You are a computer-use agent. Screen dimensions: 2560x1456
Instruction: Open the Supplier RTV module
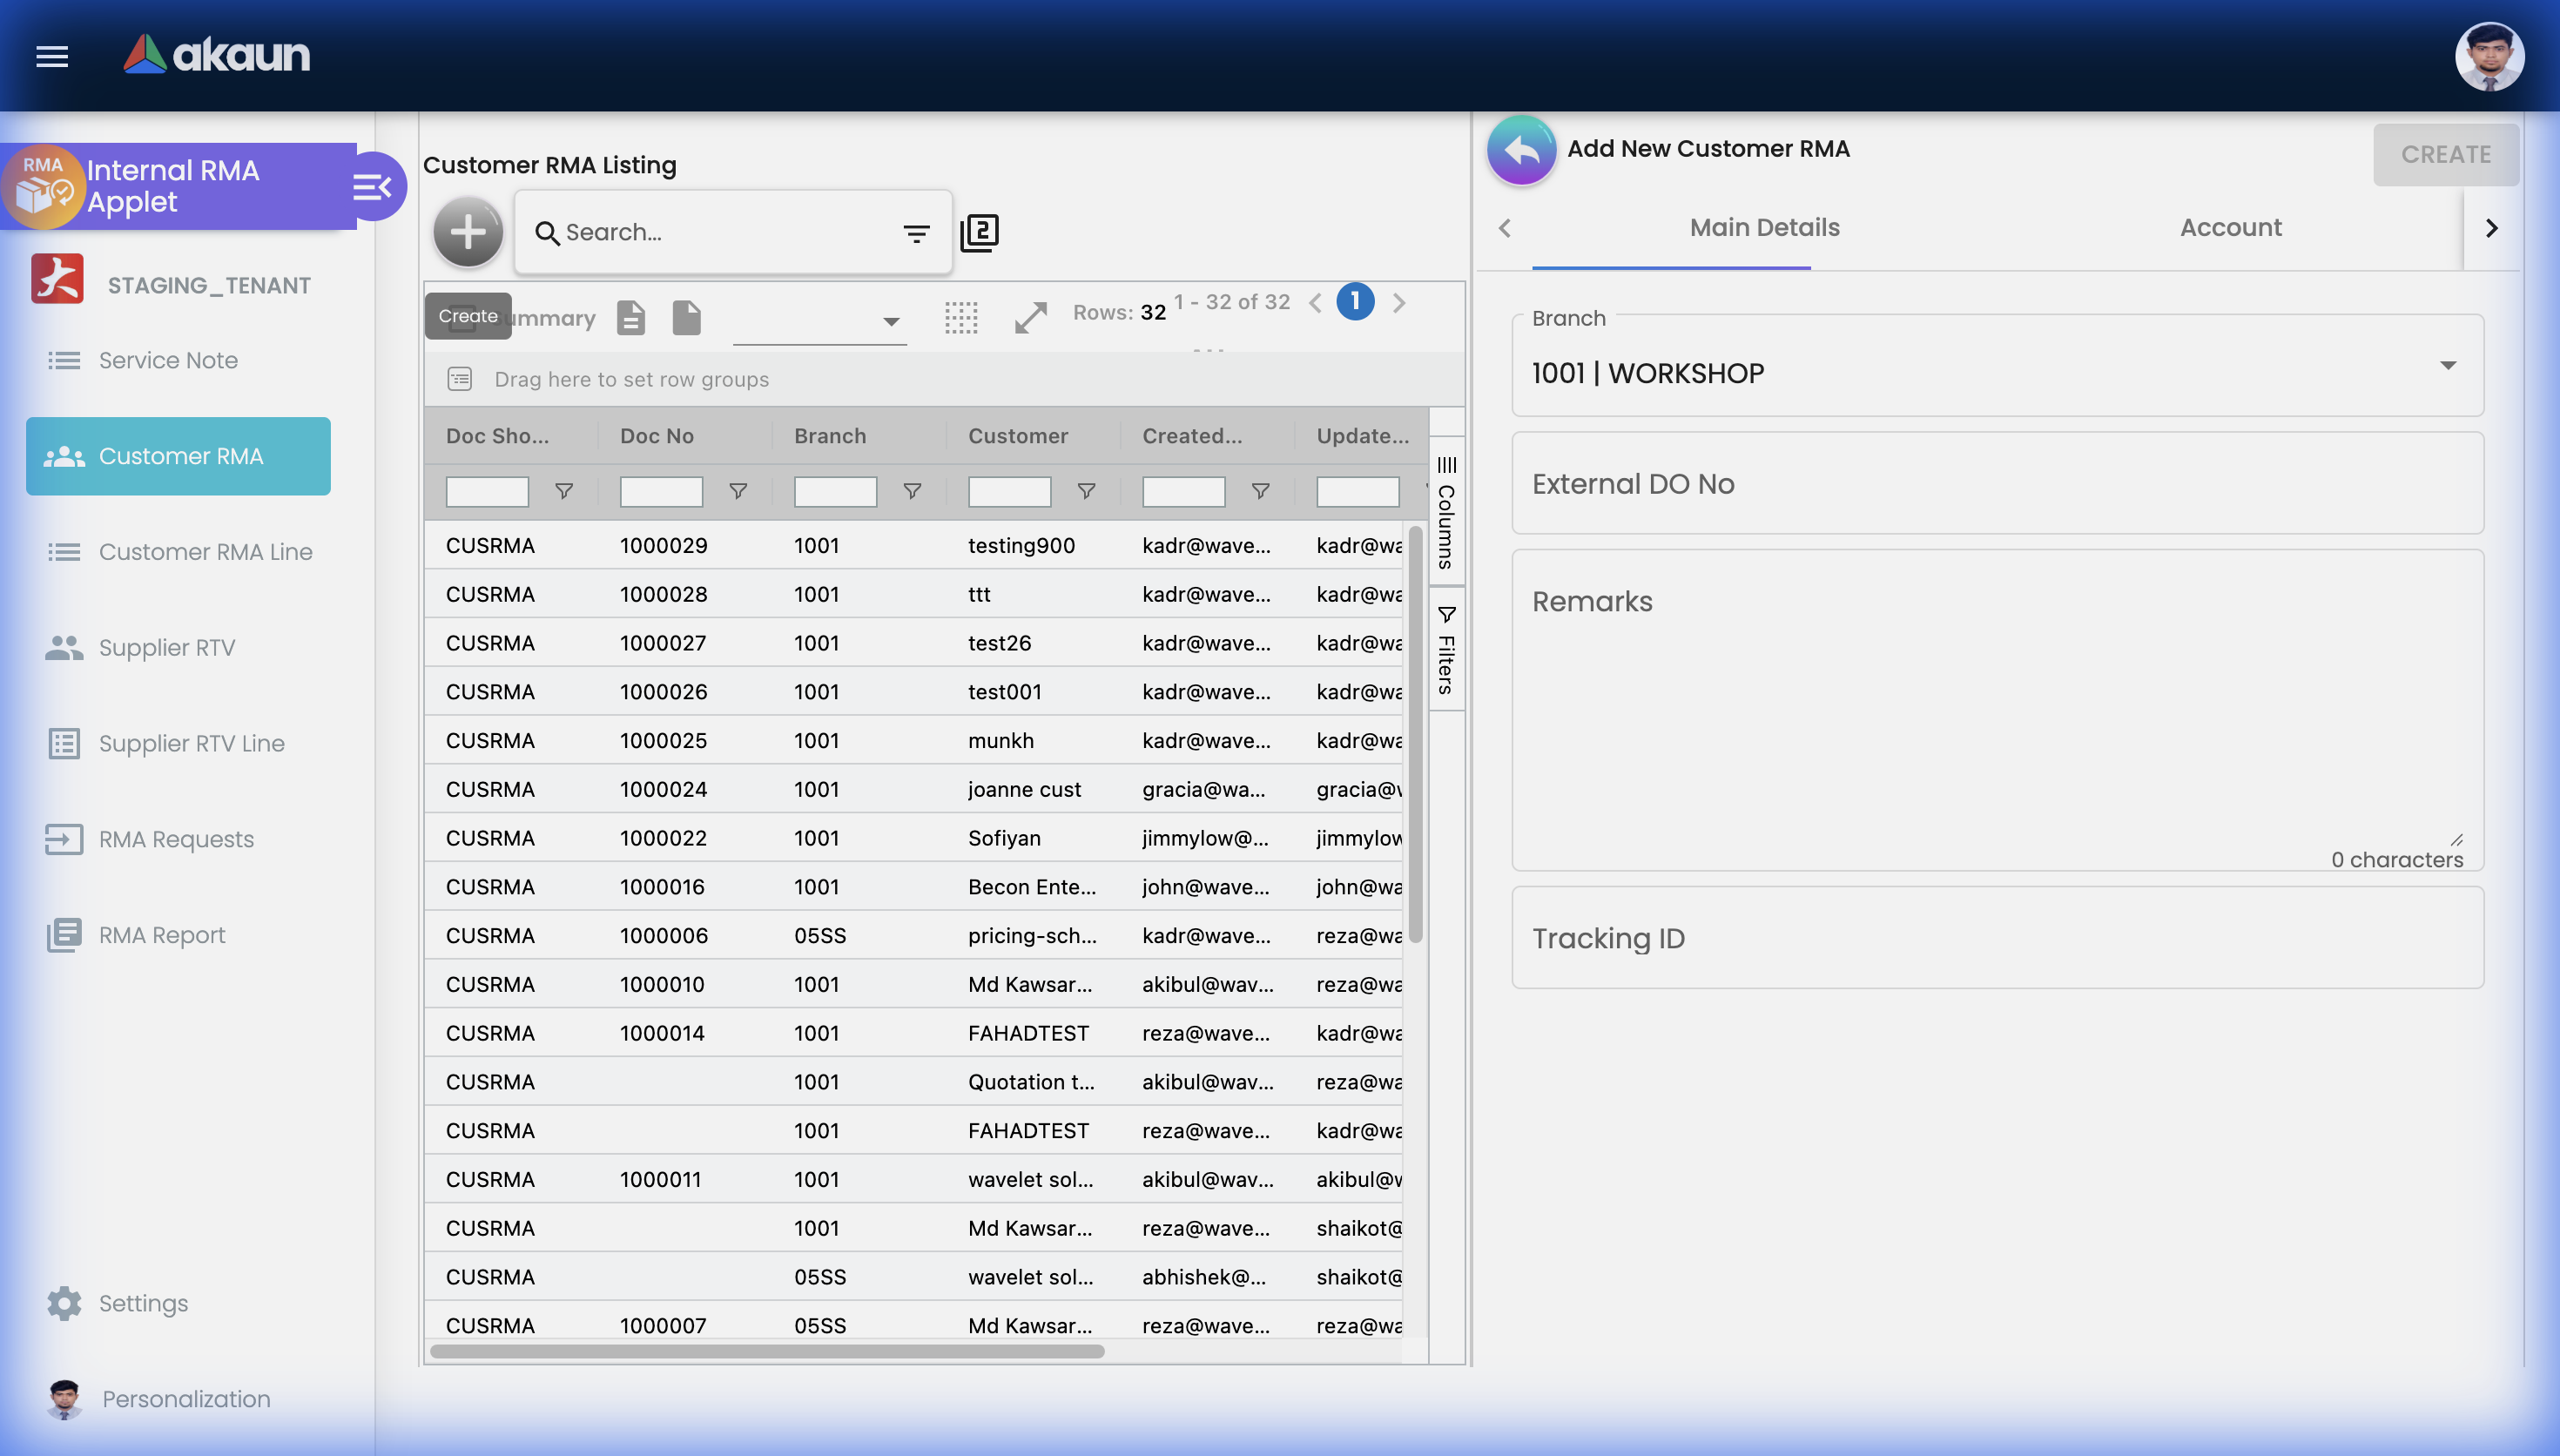tap(166, 647)
